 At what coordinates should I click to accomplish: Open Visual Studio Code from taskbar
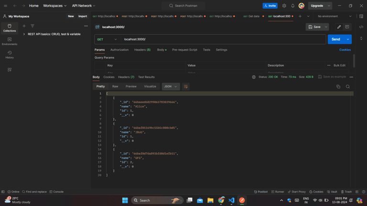pyautogui.click(x=231, y=200)
